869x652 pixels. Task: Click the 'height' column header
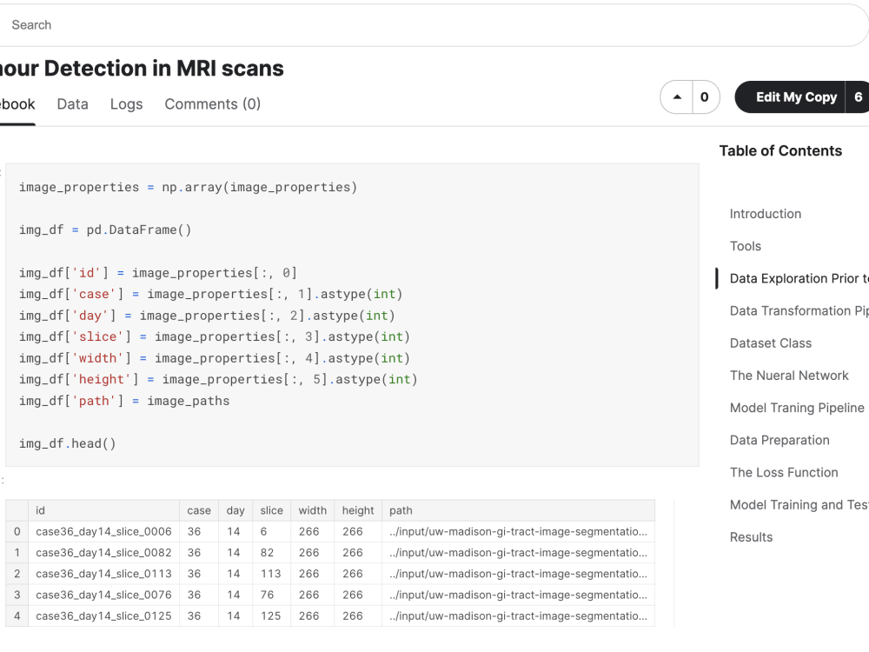[358, 510]
